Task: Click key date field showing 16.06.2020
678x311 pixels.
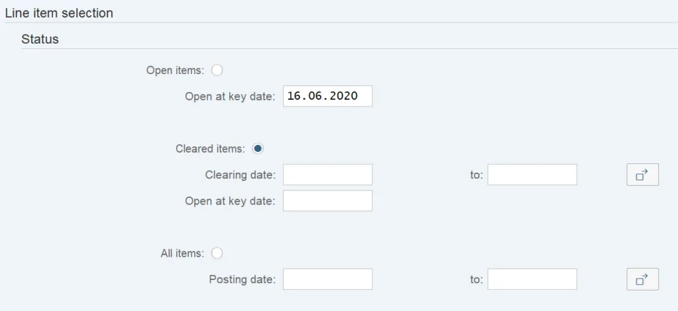Action: (327, 96)
